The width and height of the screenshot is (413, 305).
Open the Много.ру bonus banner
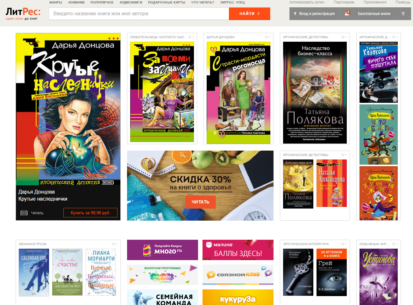coord(162,250)
